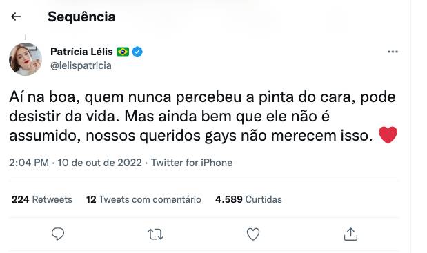This screenshot has width=427, height=253.
Task: Retweet using the arrows icon
Action: 155,234
